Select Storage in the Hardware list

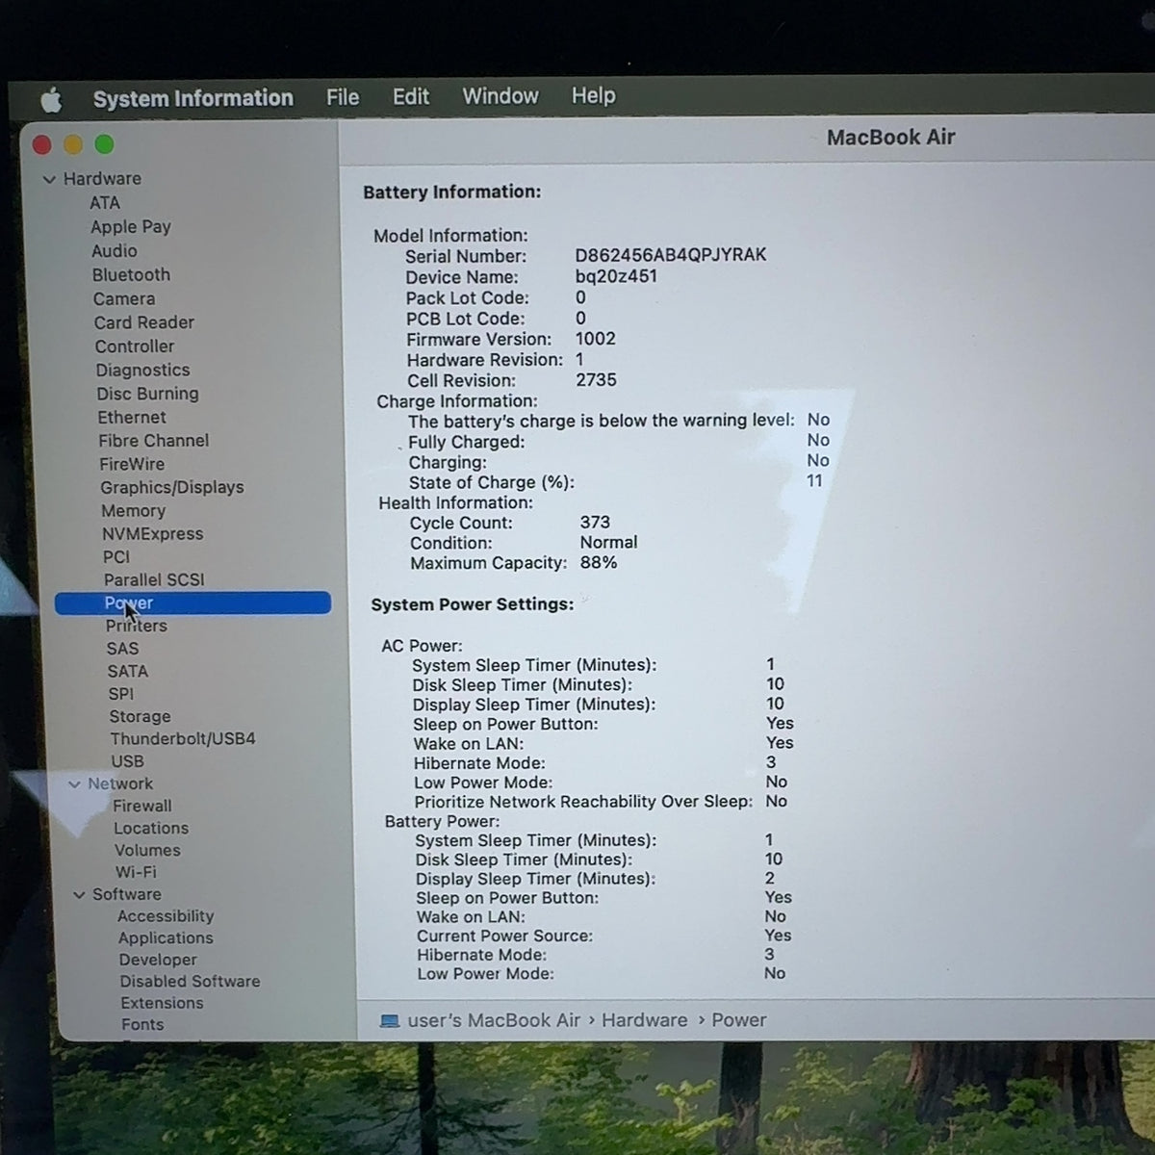coord(140,717)
